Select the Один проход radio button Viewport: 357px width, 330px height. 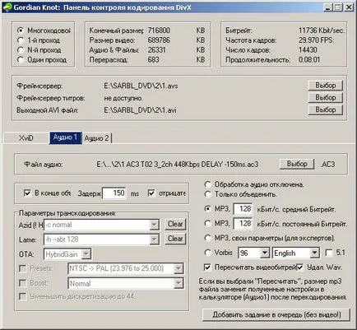click(x=21, y=59)
